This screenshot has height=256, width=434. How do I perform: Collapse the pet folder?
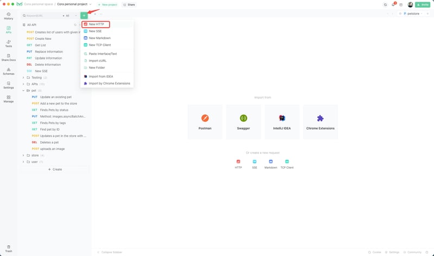(x=23, y=91)
